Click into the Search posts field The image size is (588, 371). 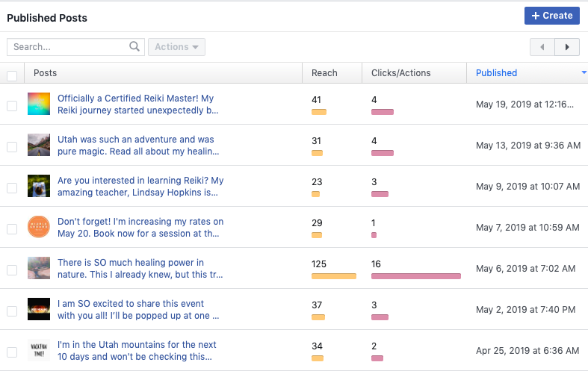point(69,47)
